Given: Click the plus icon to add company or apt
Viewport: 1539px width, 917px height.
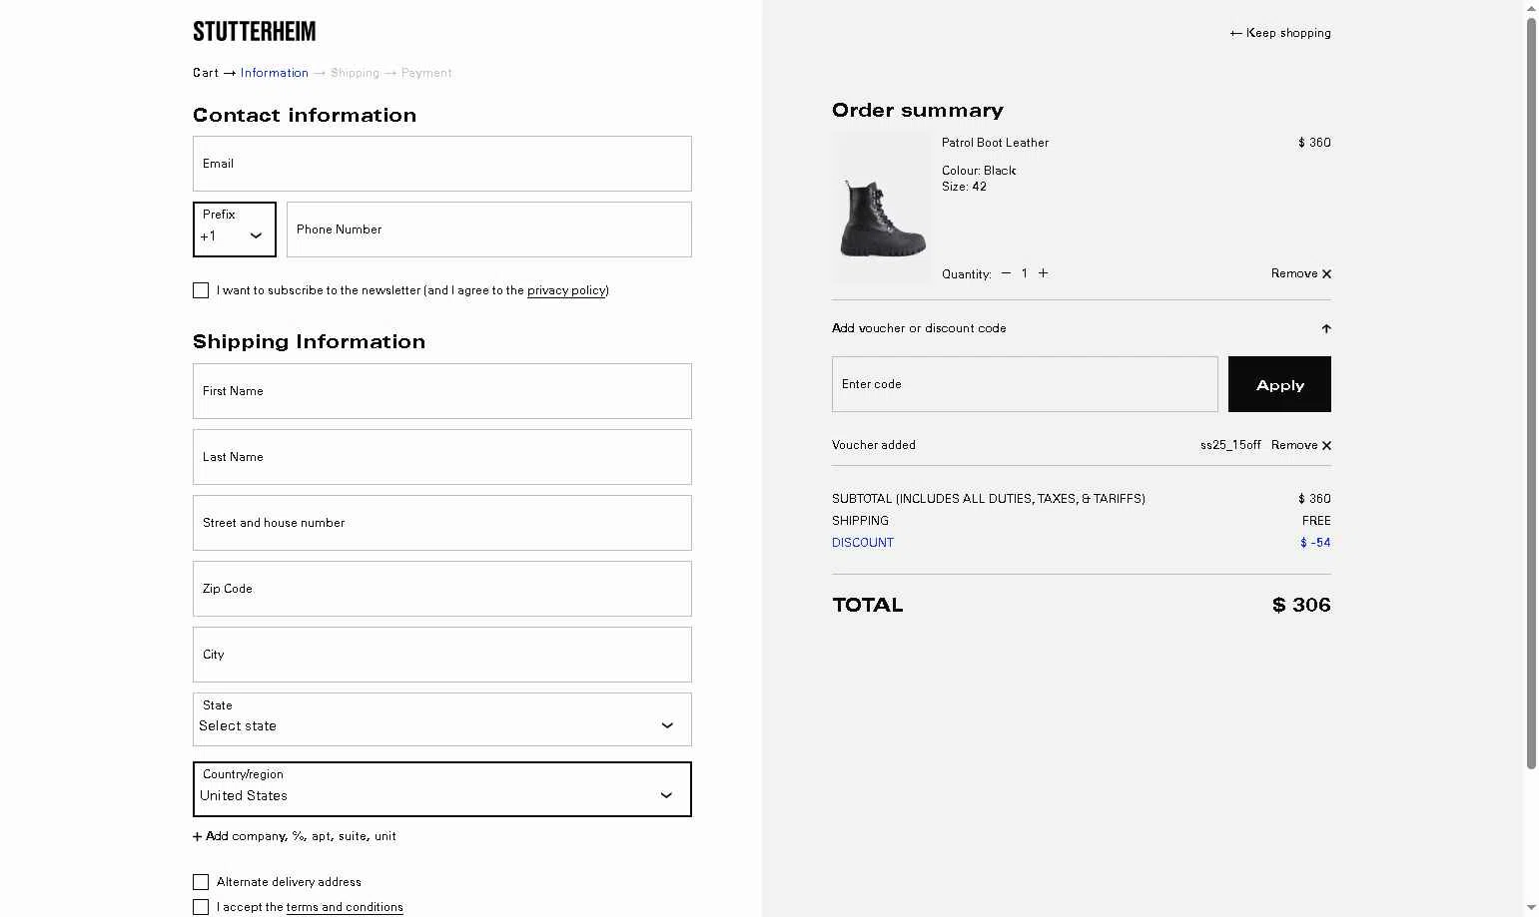Looking at the screenshot, I should pyautogui.click(x=197, y=836).
